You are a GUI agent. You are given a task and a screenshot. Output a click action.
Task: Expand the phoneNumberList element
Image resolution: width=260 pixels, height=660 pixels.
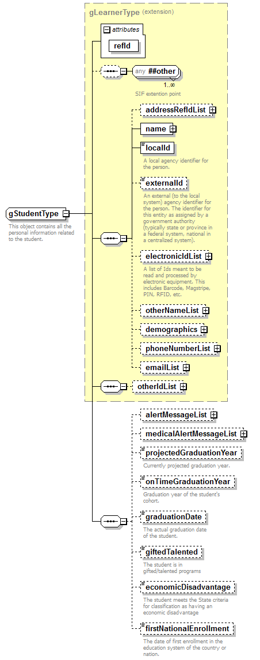point(217,349)
